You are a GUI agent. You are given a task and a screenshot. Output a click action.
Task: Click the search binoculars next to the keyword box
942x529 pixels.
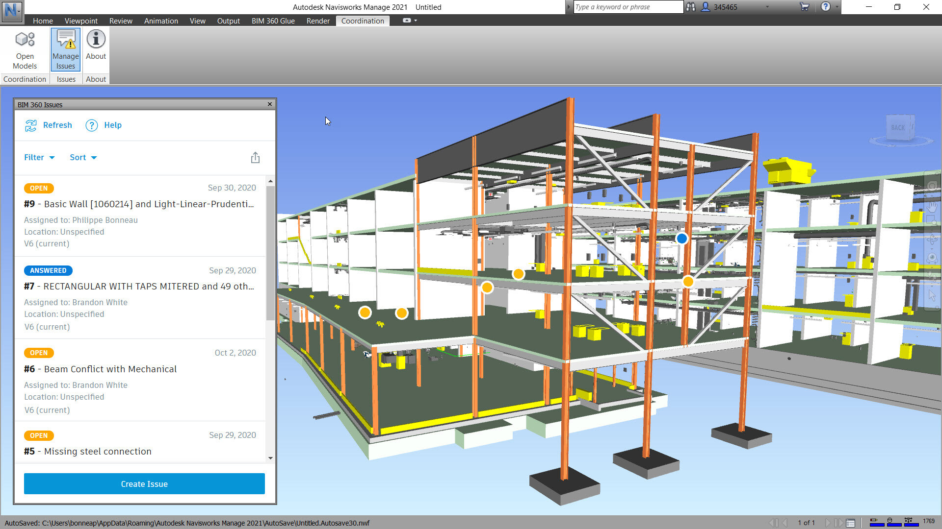tap(691, 7)
